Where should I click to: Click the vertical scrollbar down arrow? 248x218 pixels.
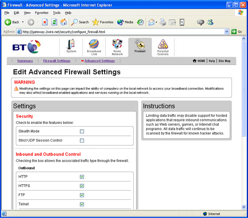(x=244, y=207)
